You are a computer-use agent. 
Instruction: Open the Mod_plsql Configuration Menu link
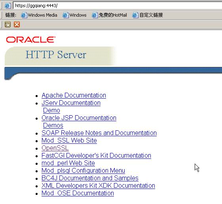(83, 171)
